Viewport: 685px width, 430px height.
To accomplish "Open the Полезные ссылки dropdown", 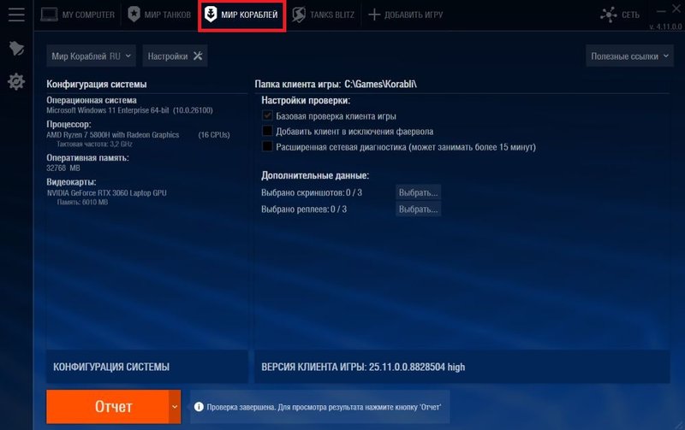I will click(x=629, y=56).
